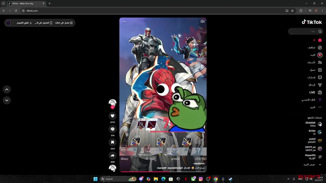
Task: Open Explore compass icon in sidebar
Action: [320, 48]
